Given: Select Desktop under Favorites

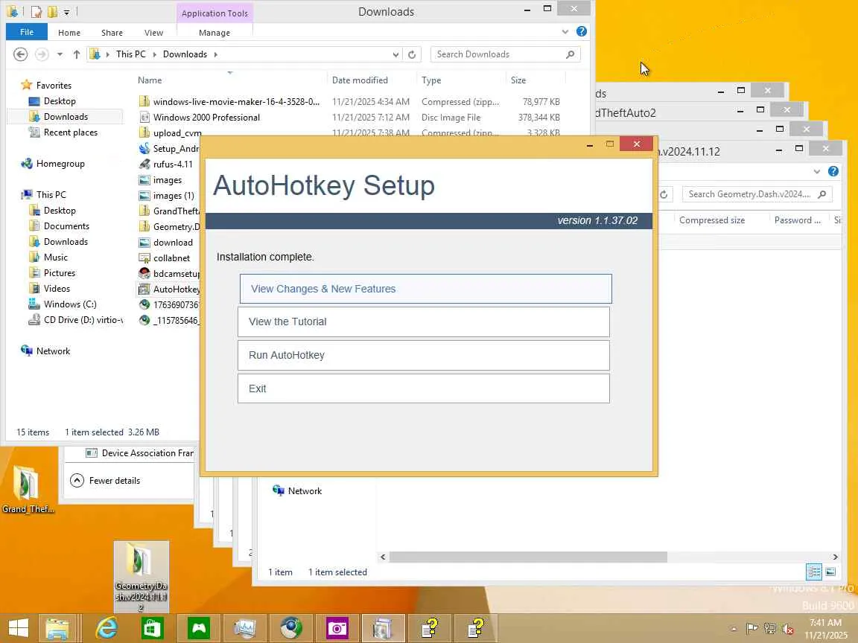Looking at the screenshot, I should point(60,101).
